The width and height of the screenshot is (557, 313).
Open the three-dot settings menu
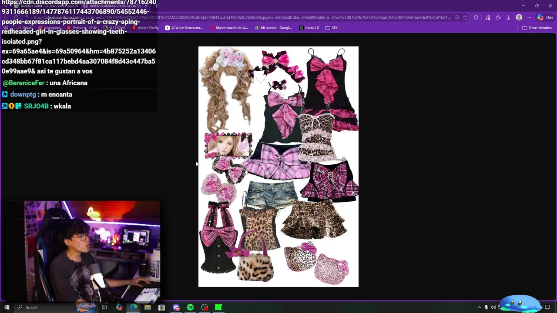[529, 17]
